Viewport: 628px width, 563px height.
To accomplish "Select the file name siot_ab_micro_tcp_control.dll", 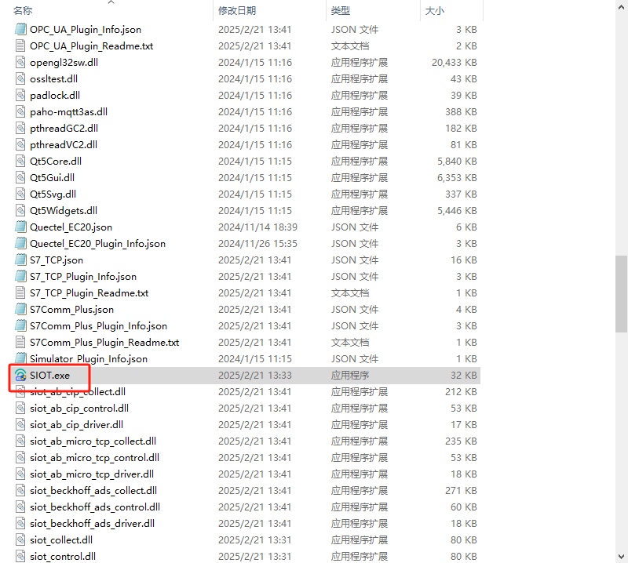I will [x=94, y=457].
